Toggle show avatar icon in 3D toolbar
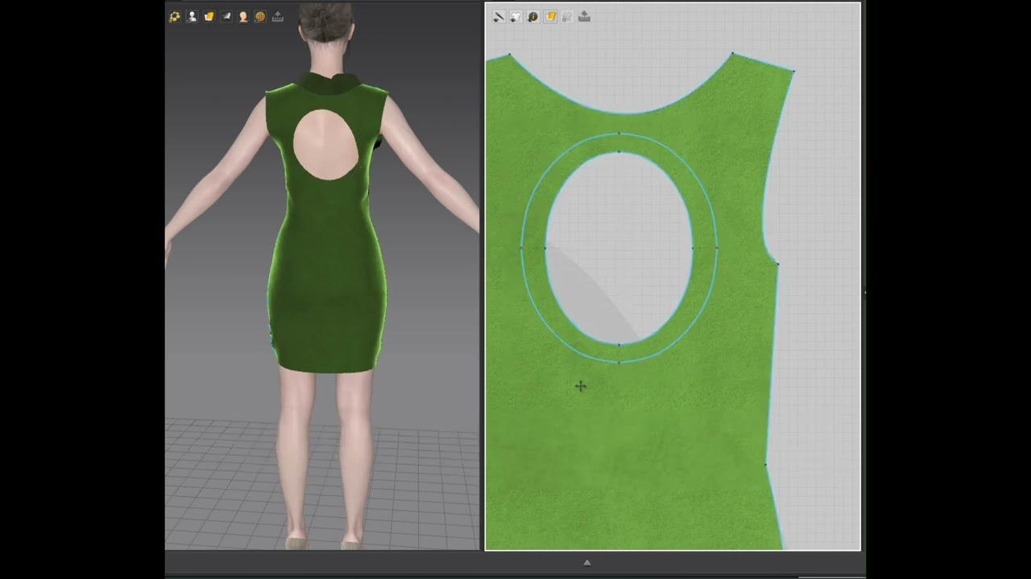Screen dimensions: 1031x579 (x=192, y=16)
